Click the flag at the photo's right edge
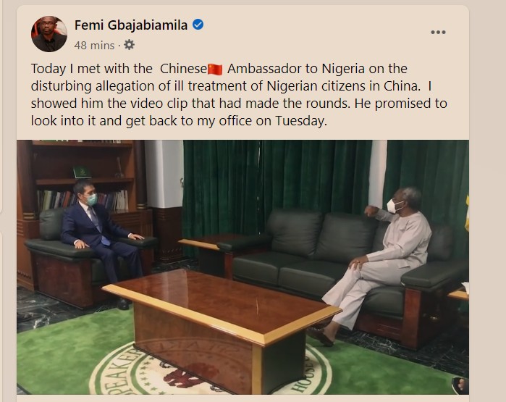The image size is (506, 402). [x=465, y=210]
